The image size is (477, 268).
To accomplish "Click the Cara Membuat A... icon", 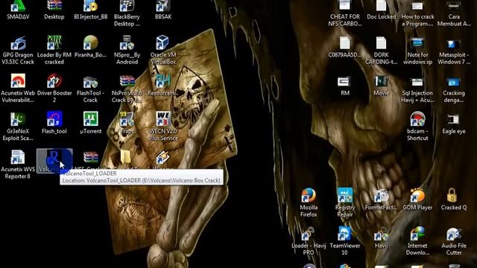I will (x=454, y=6).
